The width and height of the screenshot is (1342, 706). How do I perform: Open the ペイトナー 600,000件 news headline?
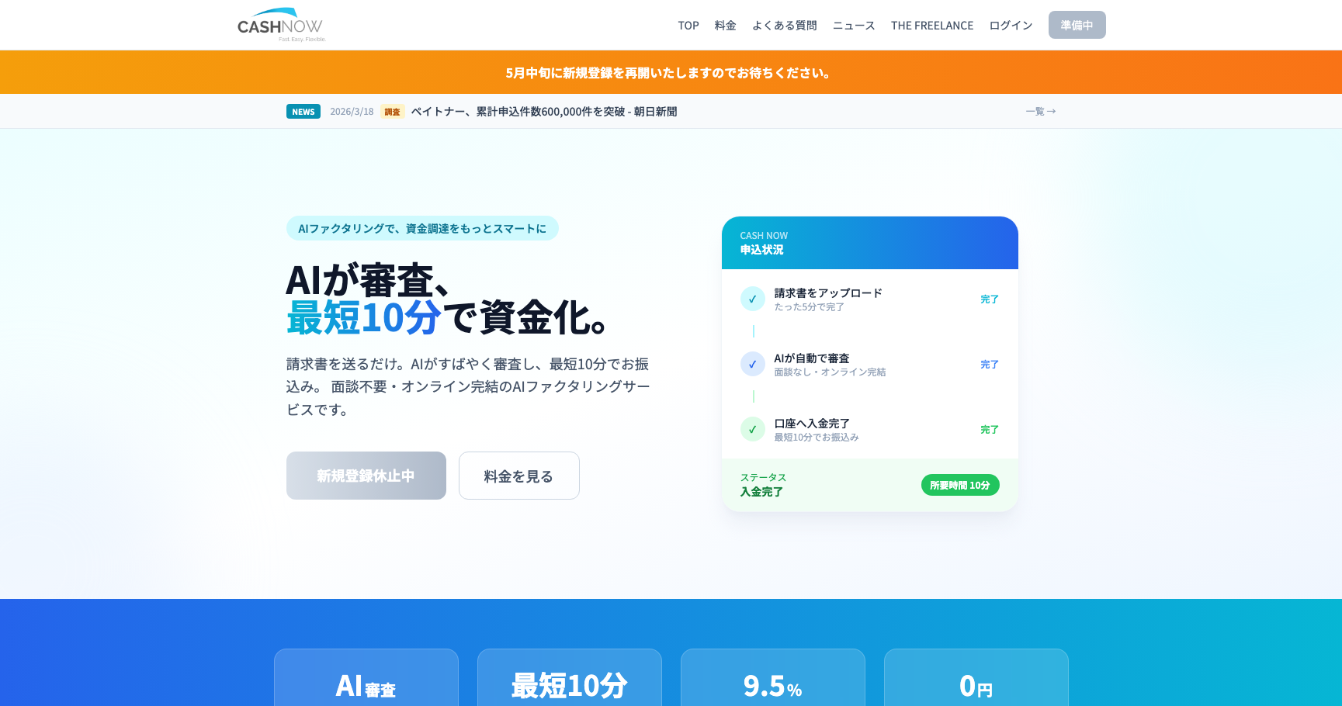pos(544,112)
